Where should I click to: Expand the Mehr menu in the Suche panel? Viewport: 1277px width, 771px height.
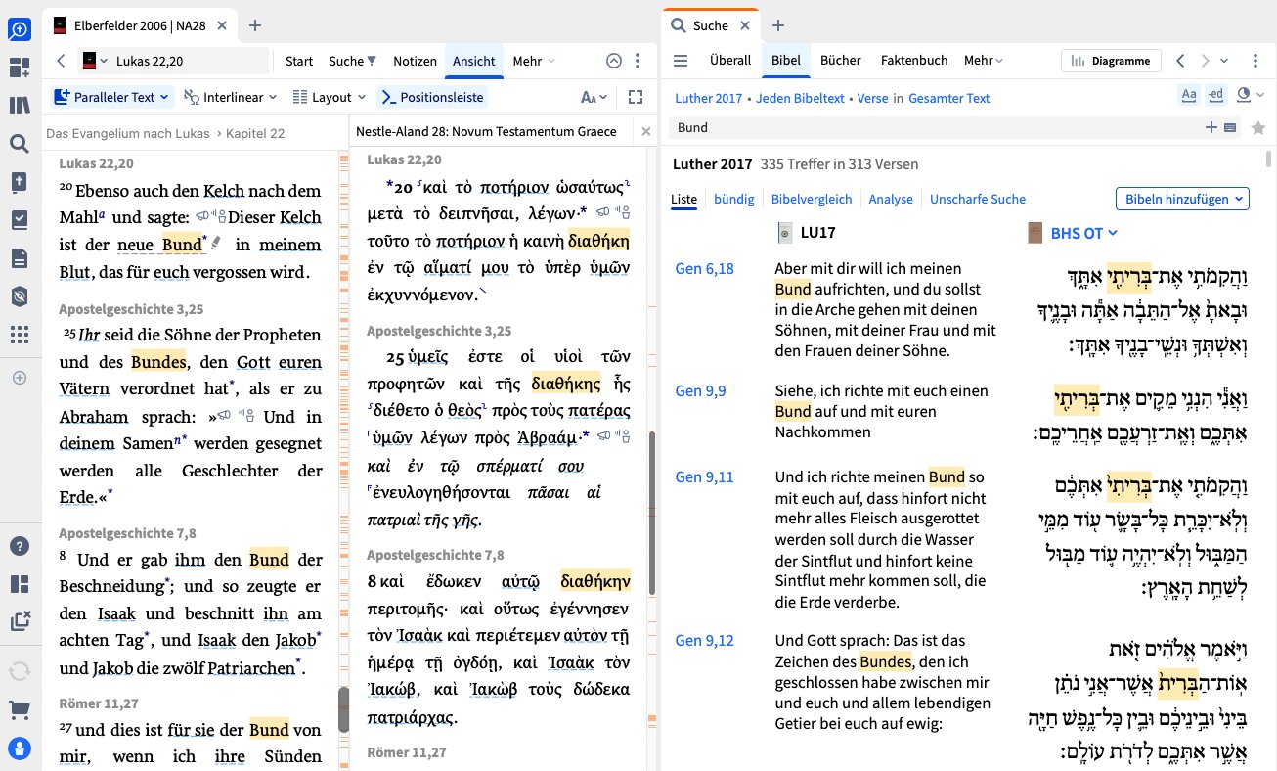pos(984,61)
